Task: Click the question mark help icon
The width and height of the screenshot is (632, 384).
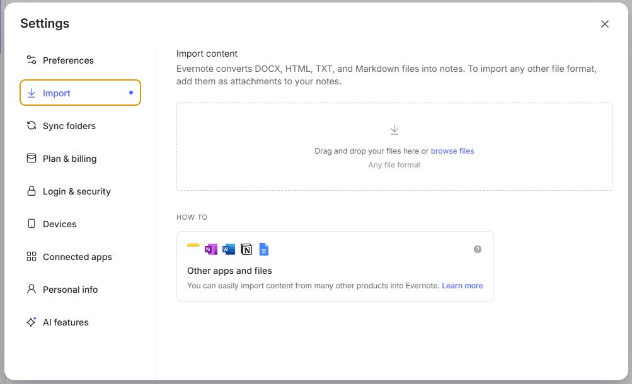Action: click(x=477, y=249)
